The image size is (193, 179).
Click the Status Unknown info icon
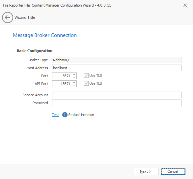click(65, 115)
